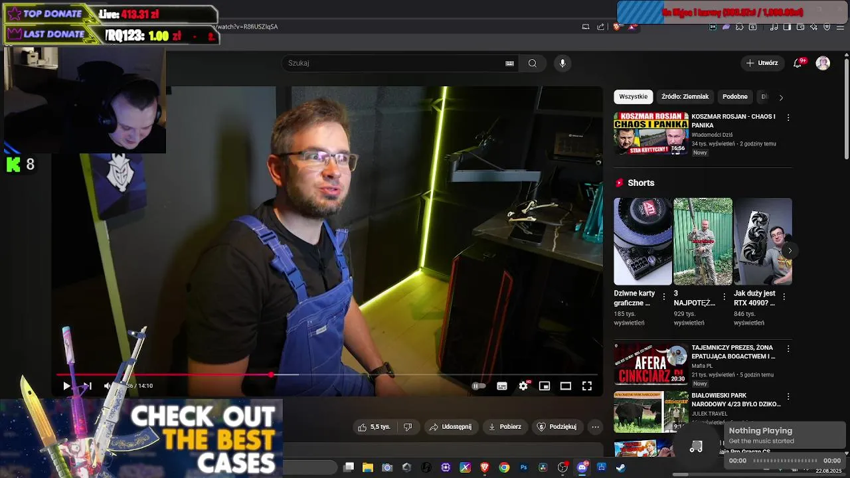
Task: Focus the Szukaj search field
Action: pyautogui.click(x=394, y=63)
